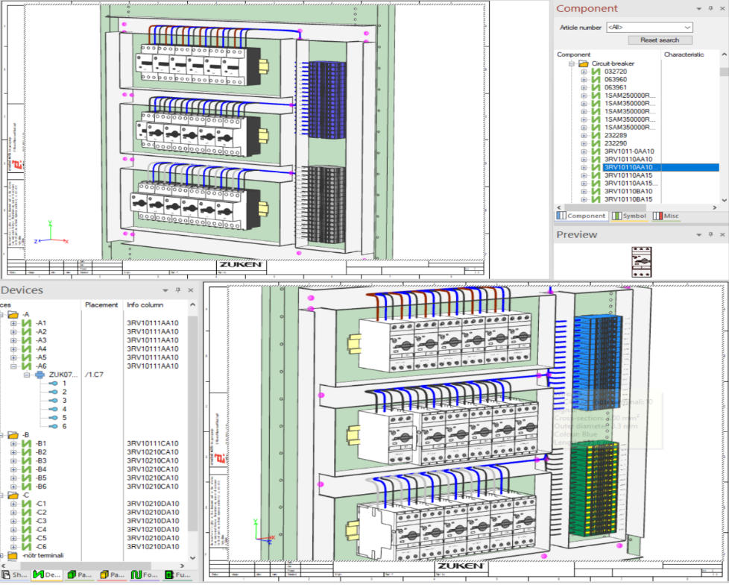
Task: Click the -C folder icon in Devices
Action: (x=13, y=495)
